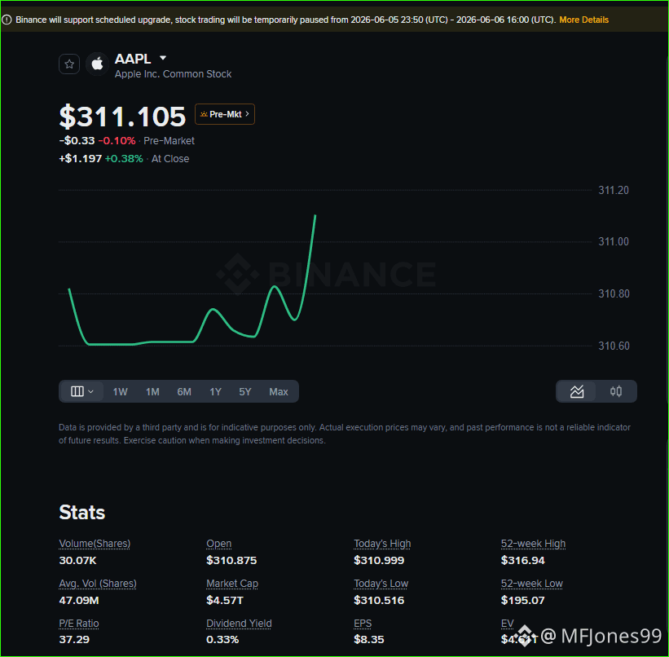669x657 pixels.
Task: Click the $311.105 price value
Action: 122,117
